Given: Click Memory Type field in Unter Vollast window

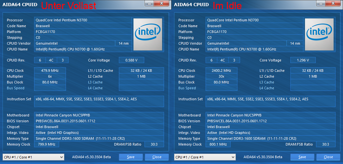Looking at the screenshot, I should 99,138.
